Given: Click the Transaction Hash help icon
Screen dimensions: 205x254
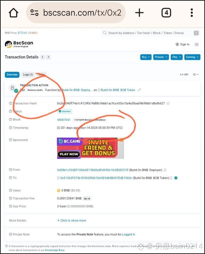Looking at the screenshot, I should pos(11,103).
